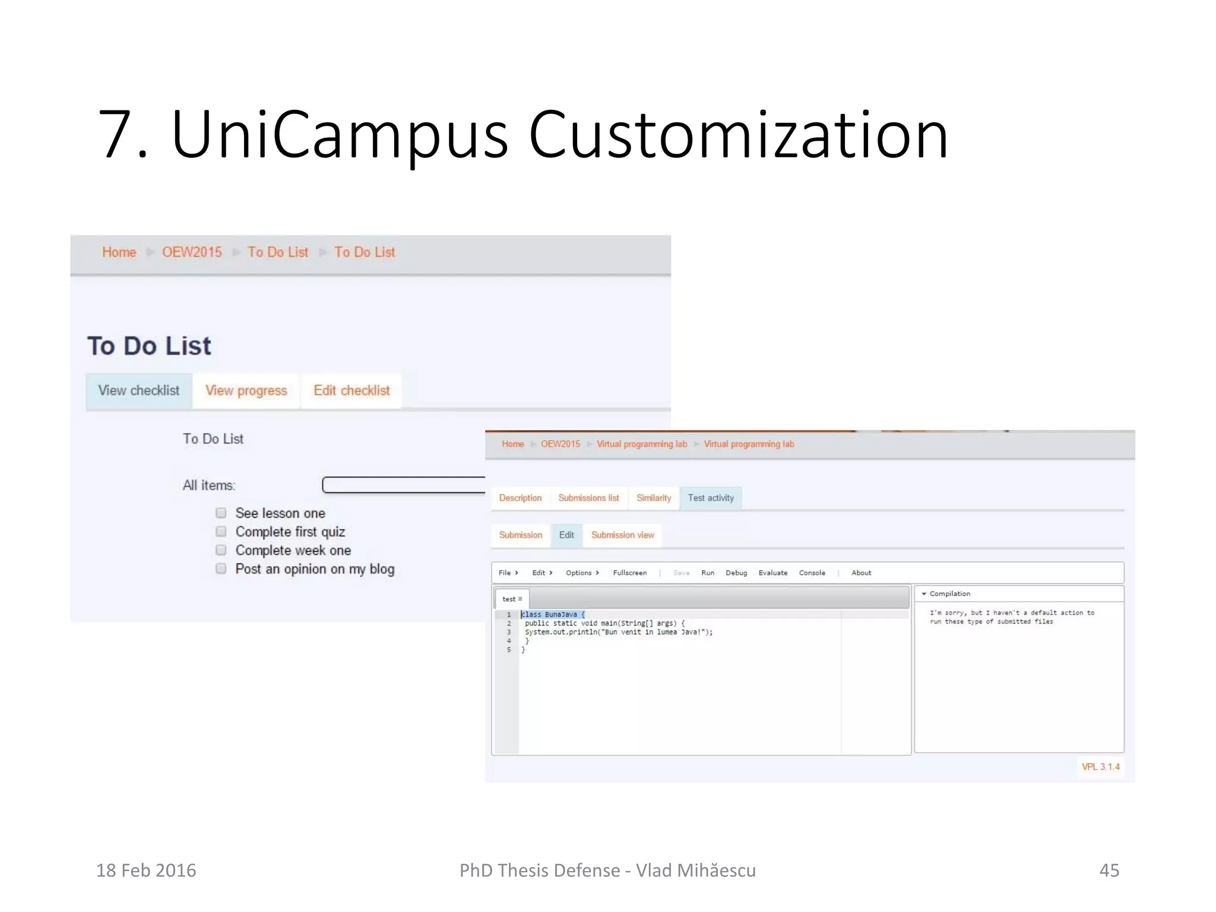This screenshot has height=912, width=1216.
Task: Open the Submission sub-tab
Action: coord(521,535)
